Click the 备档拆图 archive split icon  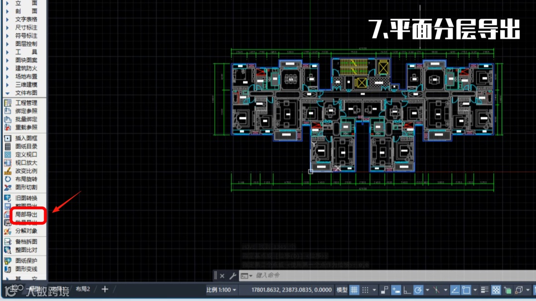7,242
